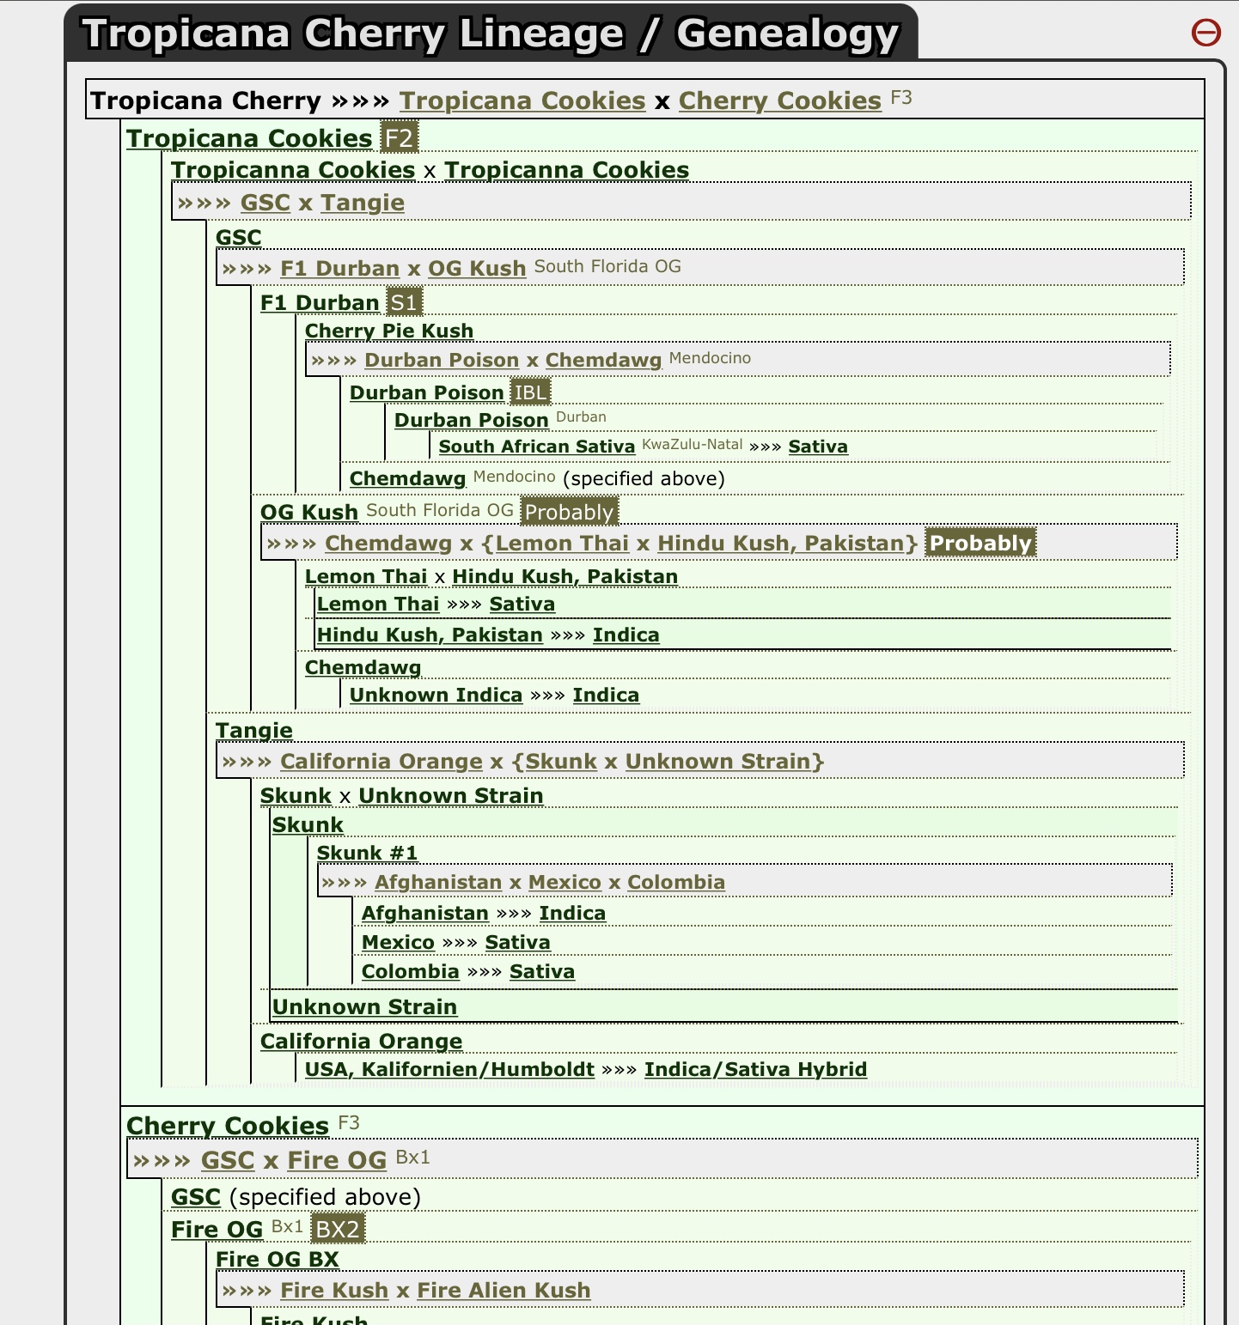Click GSC in the 'GSC x Tangie' row
This screenshot has height=1325, width=1239.
pyautogui.click(x=265, y=204)
